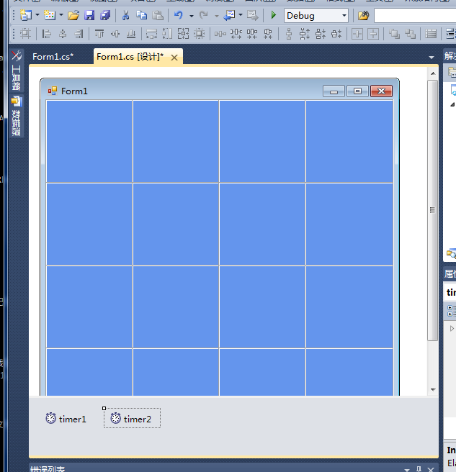Screen dimensions: 456x472
Task: Click the Save All icon
Action: [x=105, y=15]
